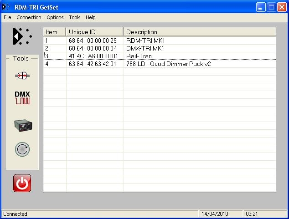Open the Help menu
This screenshot has width=289, height=219.
91,17
